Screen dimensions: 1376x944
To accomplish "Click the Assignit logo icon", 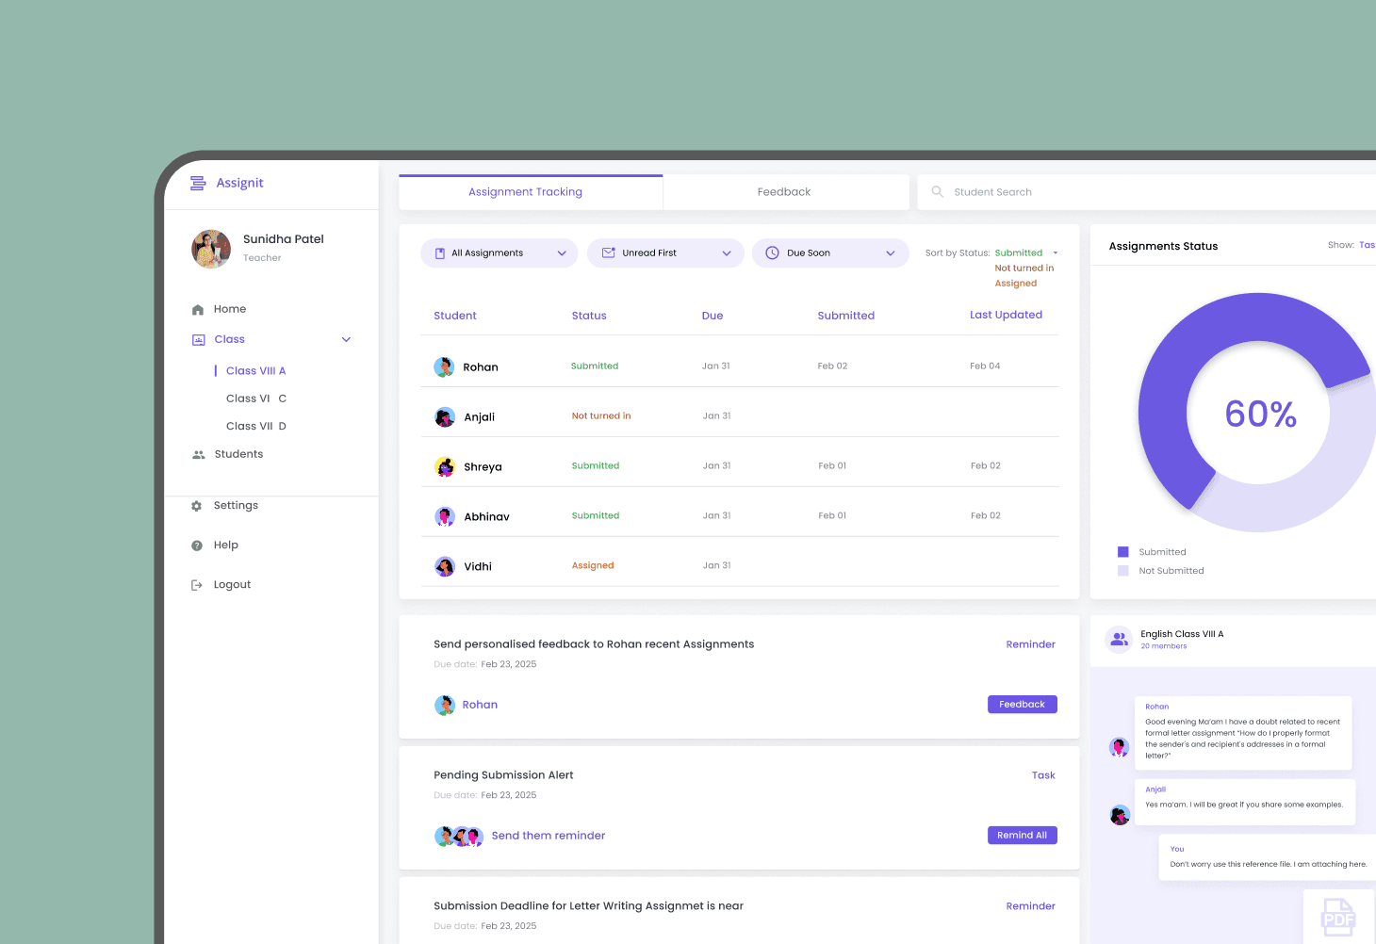I will [x=198, y=184].
